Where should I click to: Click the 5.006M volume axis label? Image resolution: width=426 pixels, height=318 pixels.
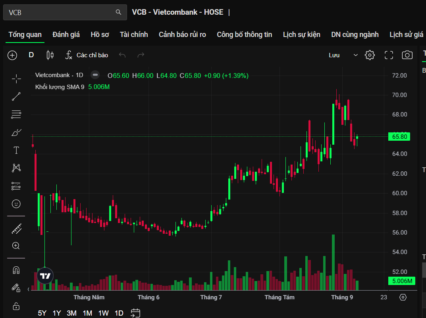coord(401,281)
